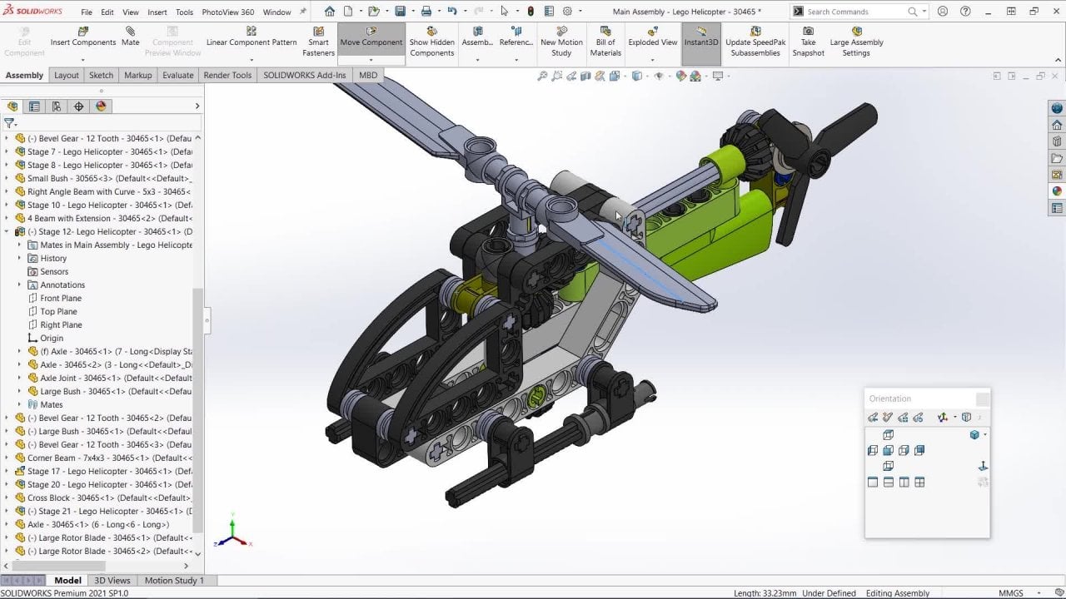Open the Bill of Materials tool
Image resolution: width=1066 pixels, height=599 pixels.
click(605, 42)
